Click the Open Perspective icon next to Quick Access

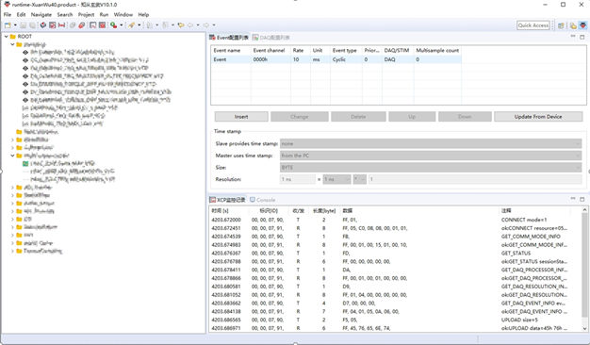click(561, 25)
